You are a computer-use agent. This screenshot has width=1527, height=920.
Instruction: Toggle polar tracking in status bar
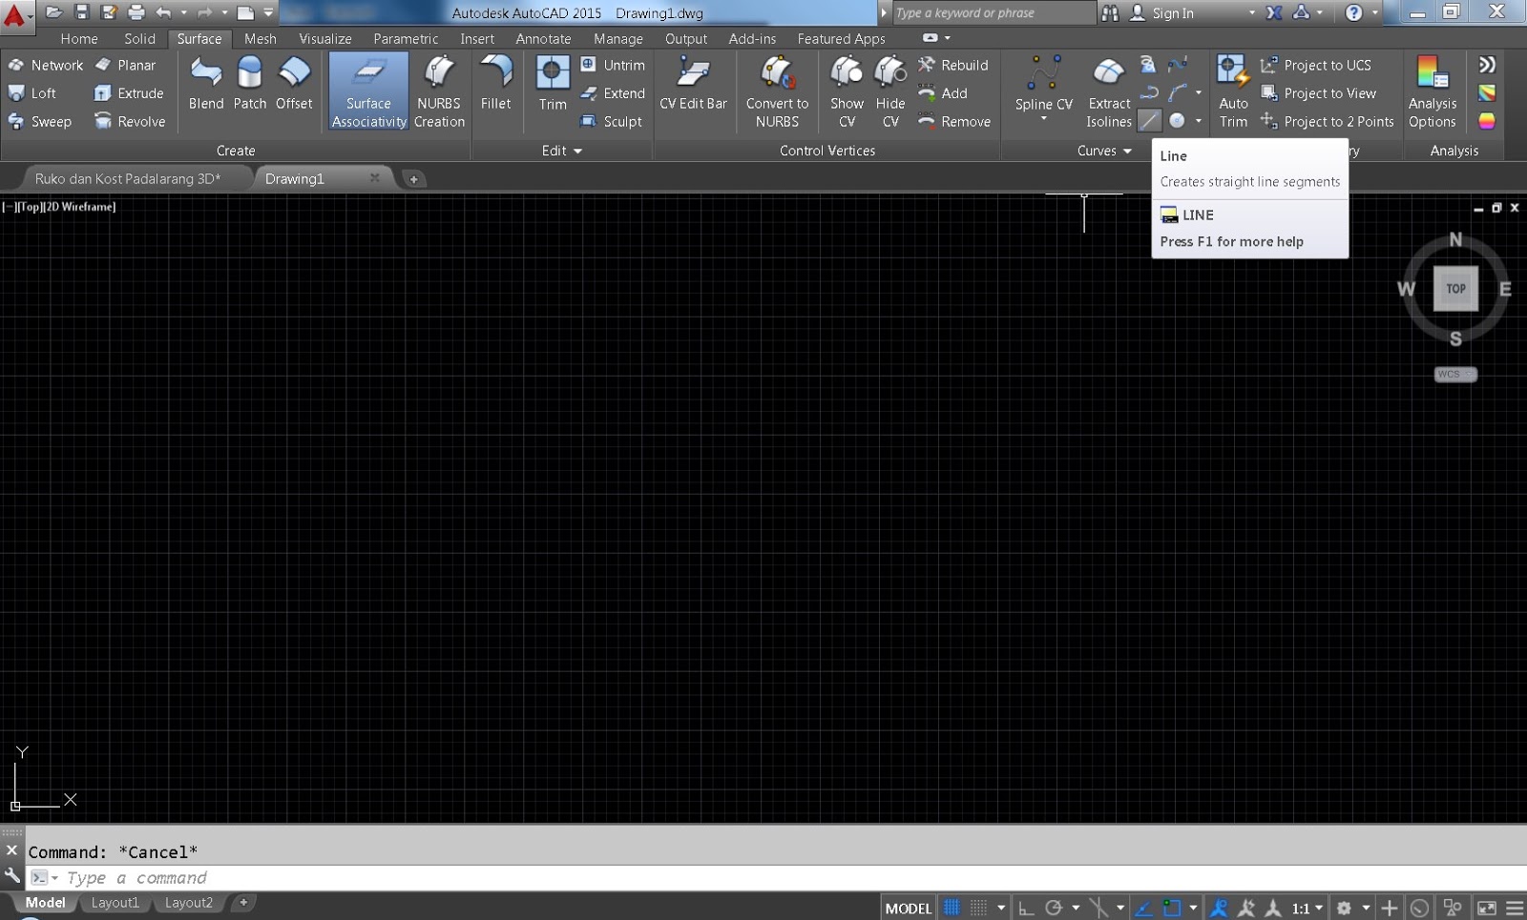pyautogui.click(x=1054, y=908)
